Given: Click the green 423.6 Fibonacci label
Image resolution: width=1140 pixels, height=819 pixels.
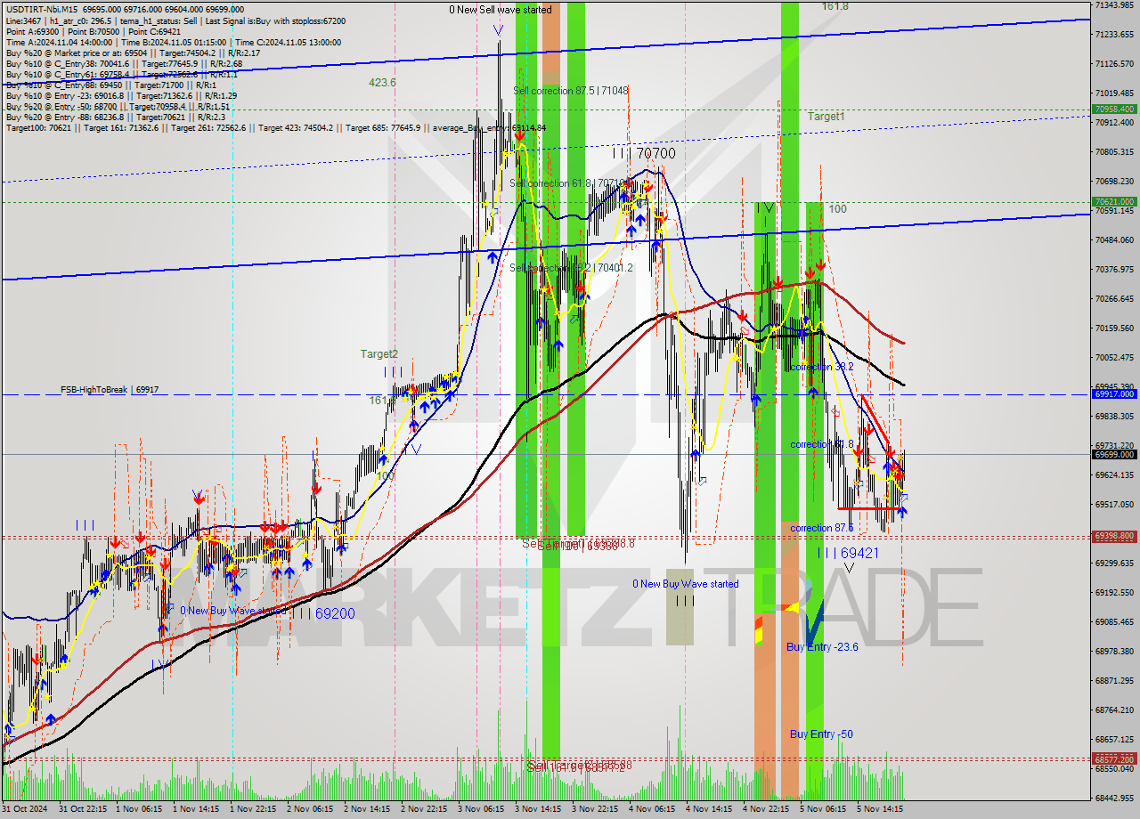Looking at the screenshot, I should (383, 82).
